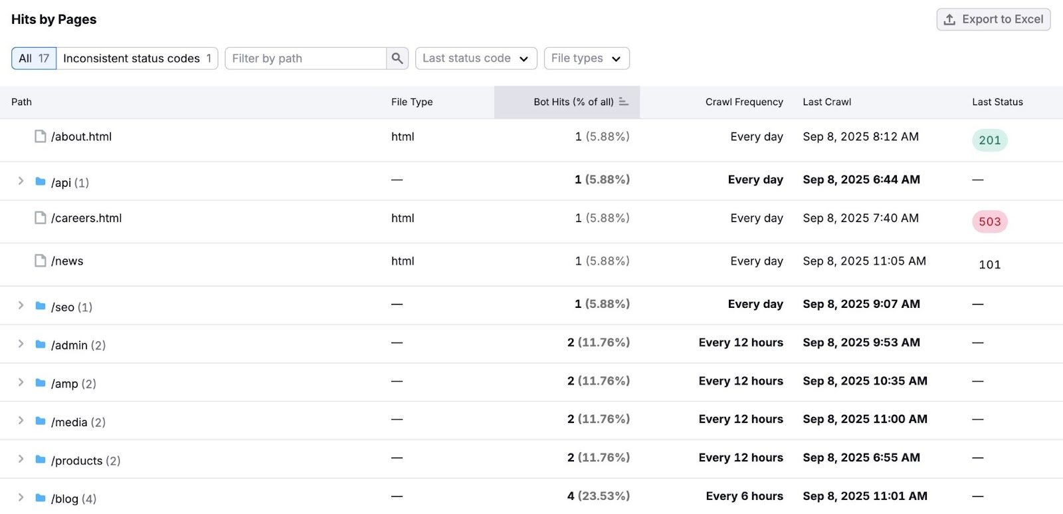Expand the /amp folder chevron
The width and height of the screenshot is (1063, 514).
click(21, 382)
